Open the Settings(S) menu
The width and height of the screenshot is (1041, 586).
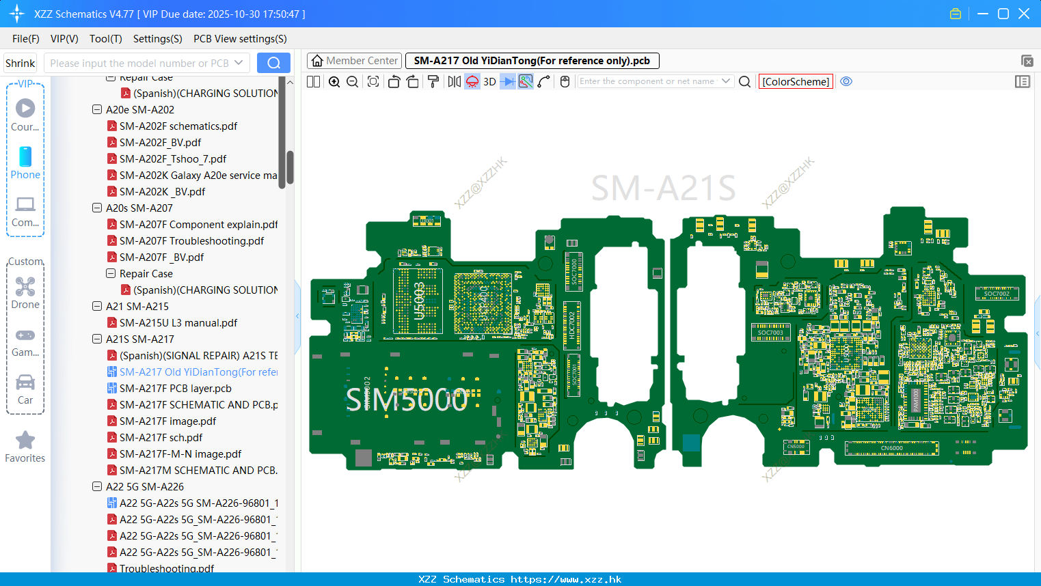click(x=158, y=39)
